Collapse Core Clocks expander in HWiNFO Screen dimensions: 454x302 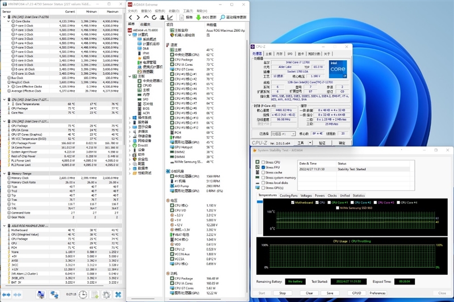click(9, 22)
